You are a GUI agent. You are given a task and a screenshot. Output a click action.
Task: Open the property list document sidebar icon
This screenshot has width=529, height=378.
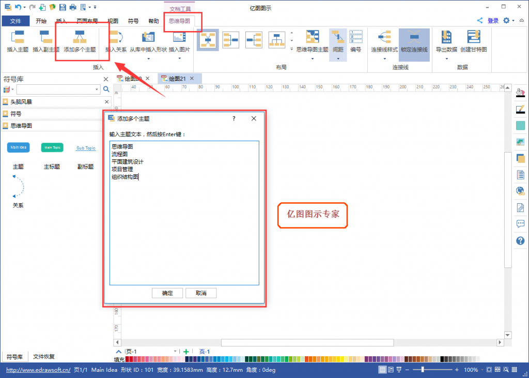tap(521, 175)
